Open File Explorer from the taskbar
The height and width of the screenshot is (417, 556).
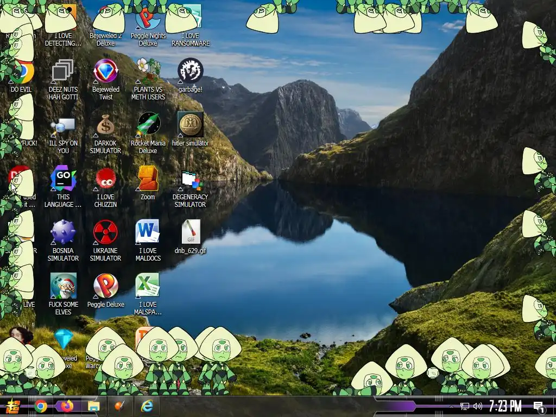(x=93, y=406)
